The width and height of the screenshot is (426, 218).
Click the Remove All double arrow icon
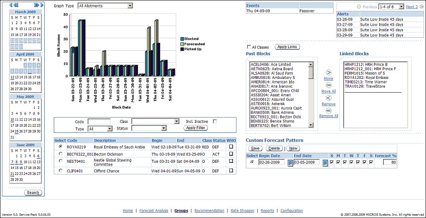click(x=328, y=110)
